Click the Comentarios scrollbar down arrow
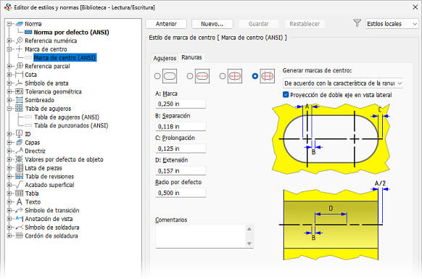 point(249,243)
